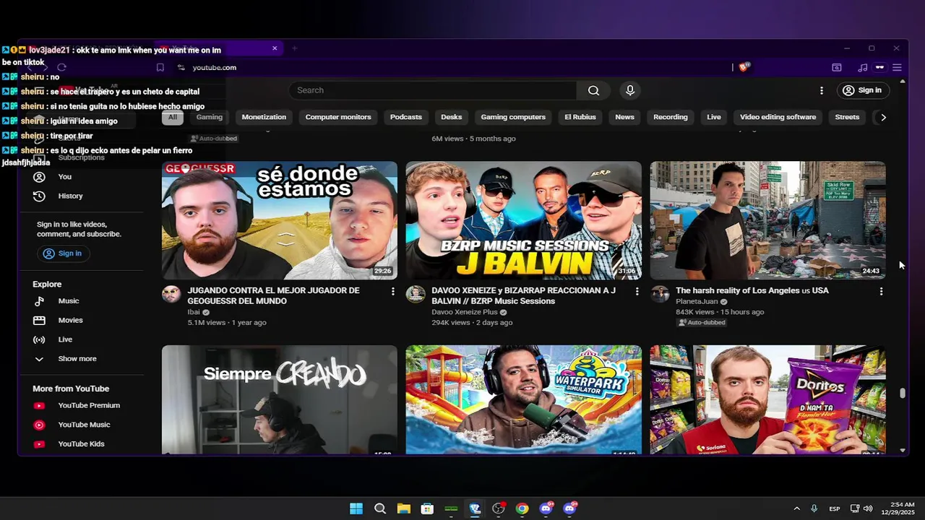Start voice search with the microphone icon
The image size is (925, 520).
(630, 90)
